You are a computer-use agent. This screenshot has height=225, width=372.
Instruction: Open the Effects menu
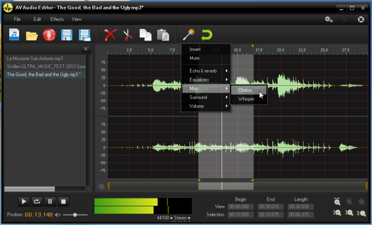(x=57, y=19)
